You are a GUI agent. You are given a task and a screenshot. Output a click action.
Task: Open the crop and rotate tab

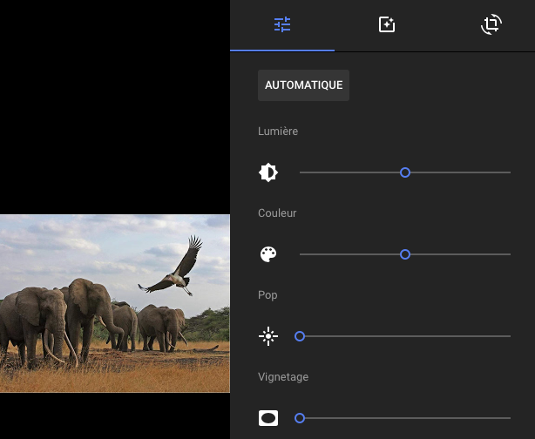click(x=491, y=24)
